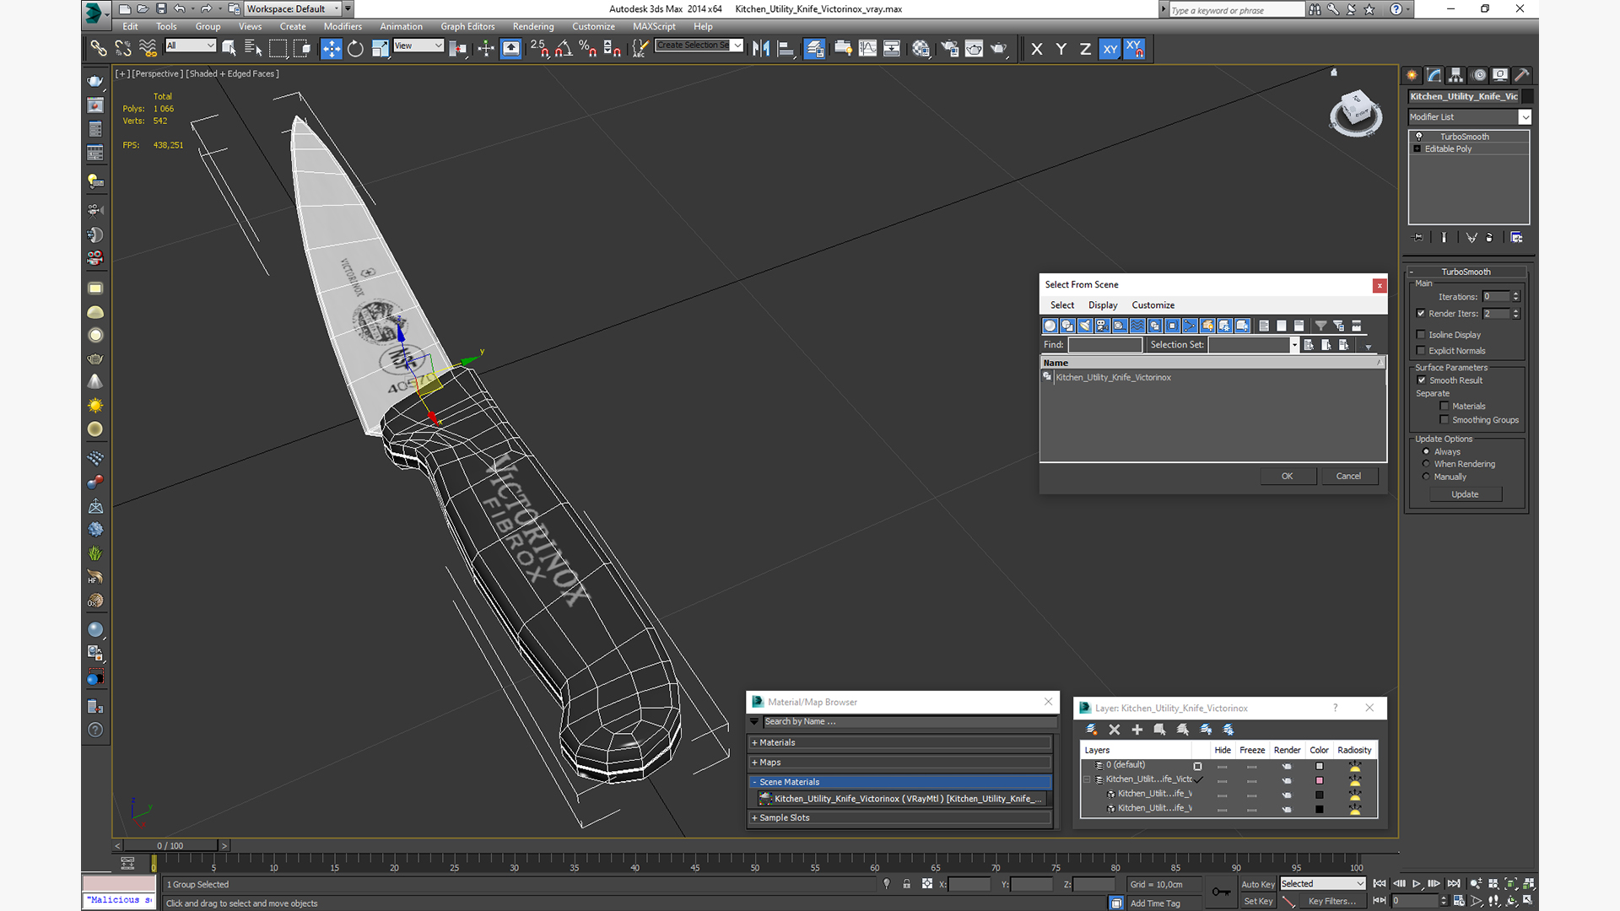This screenshot has height=911, width=1620.
Task: Toggle Angle Snap in main toolbar
Action: 564,49
